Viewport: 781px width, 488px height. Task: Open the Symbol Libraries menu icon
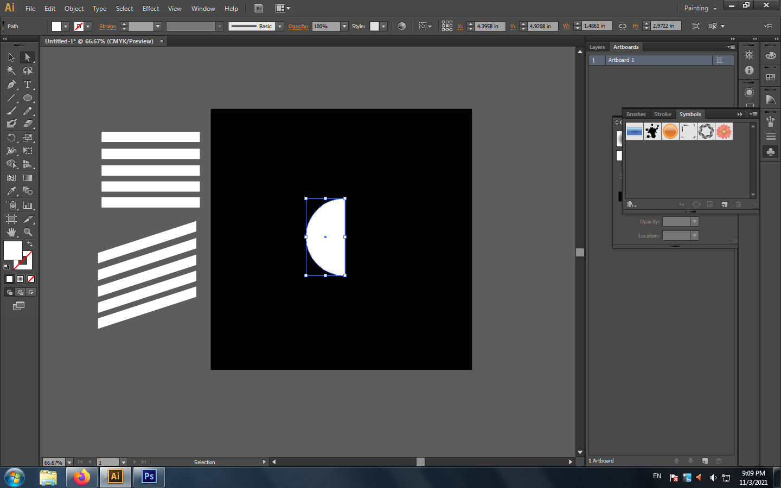[632, 204]
